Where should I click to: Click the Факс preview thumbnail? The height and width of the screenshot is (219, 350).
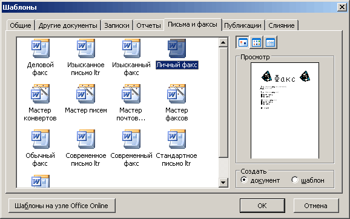(285, 111)
